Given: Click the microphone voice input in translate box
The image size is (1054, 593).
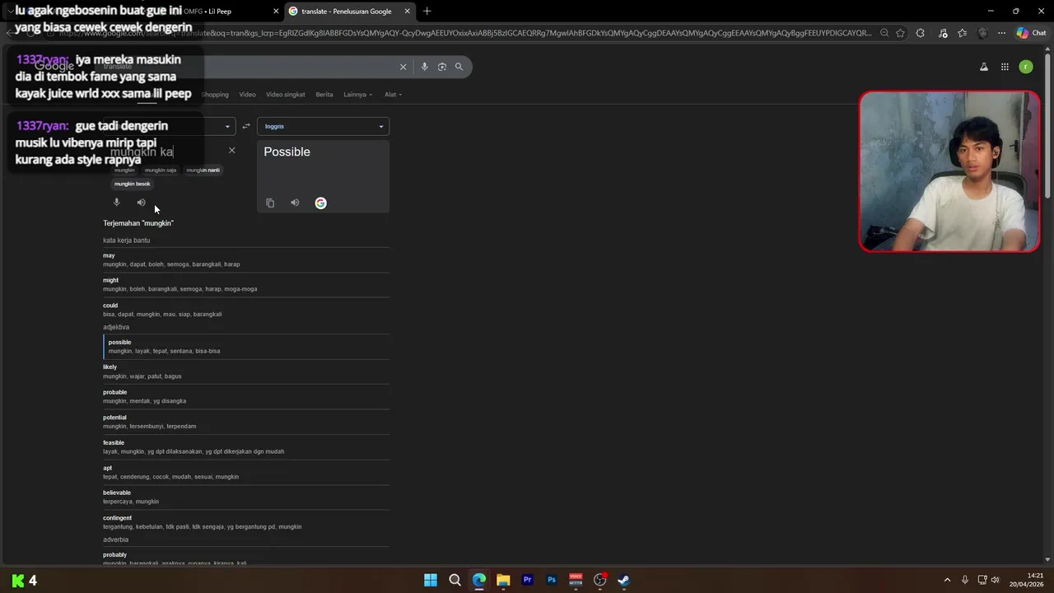Looking at the screenshot, I should tap(116, 203).
